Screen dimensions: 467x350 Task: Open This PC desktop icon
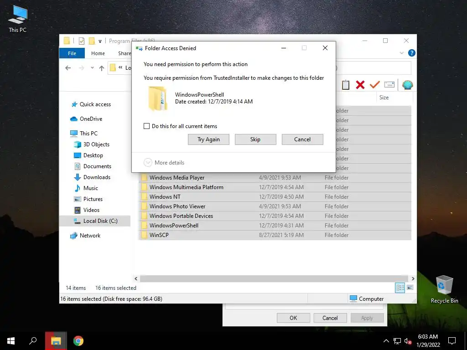coord(18,19)
